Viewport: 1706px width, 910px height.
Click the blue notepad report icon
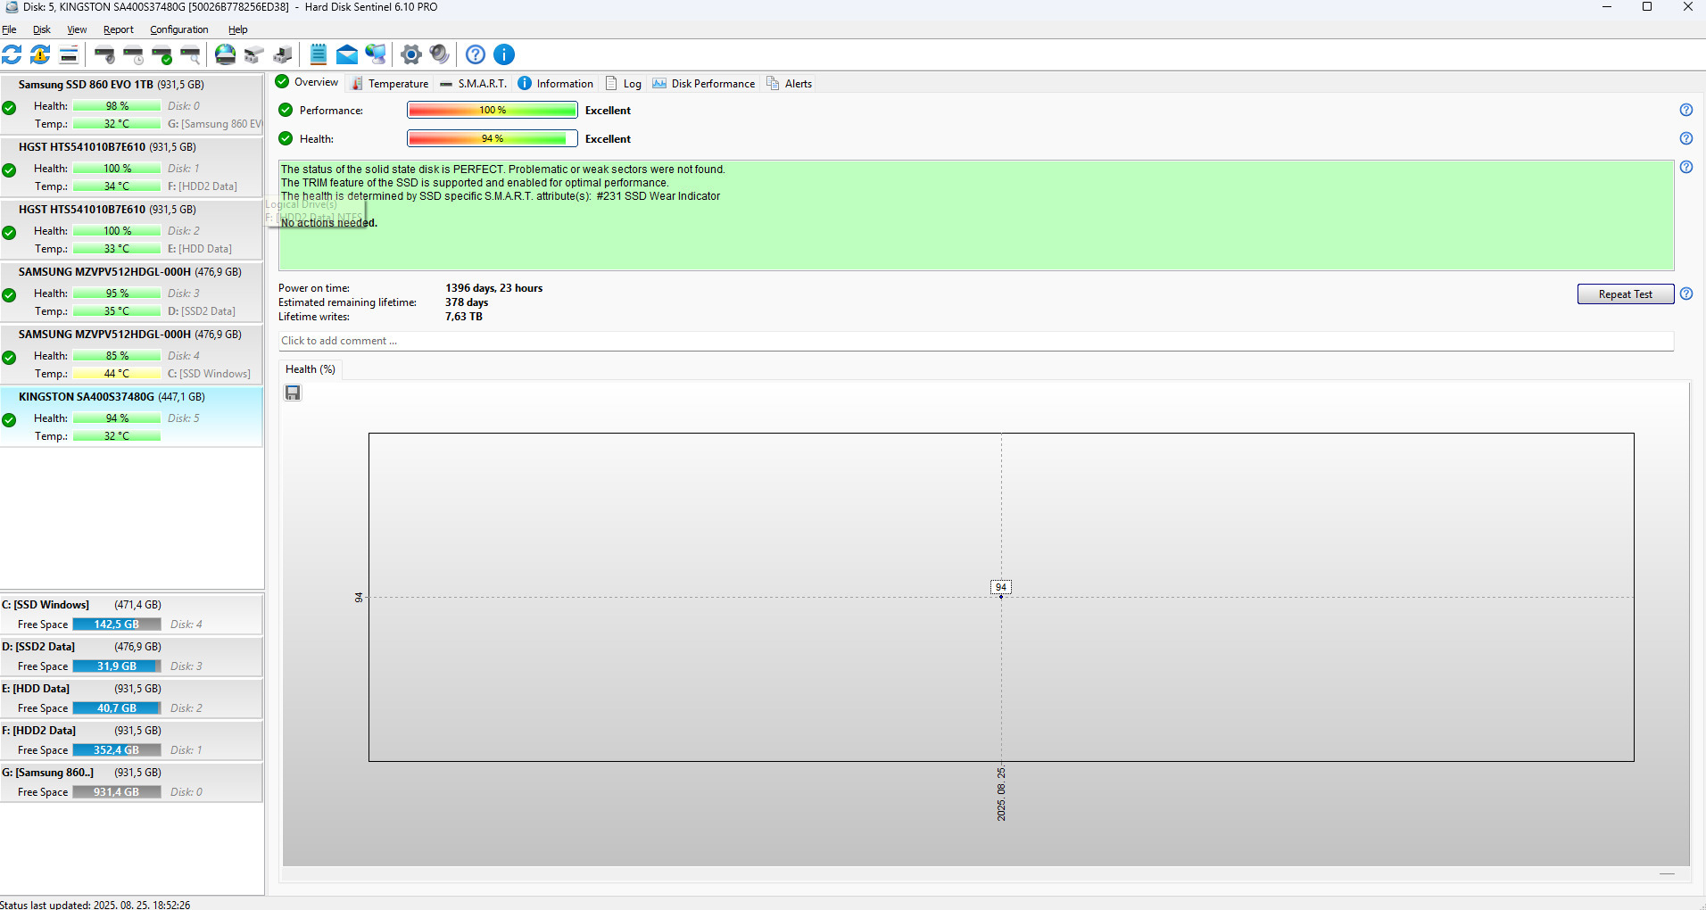(319, 54)
